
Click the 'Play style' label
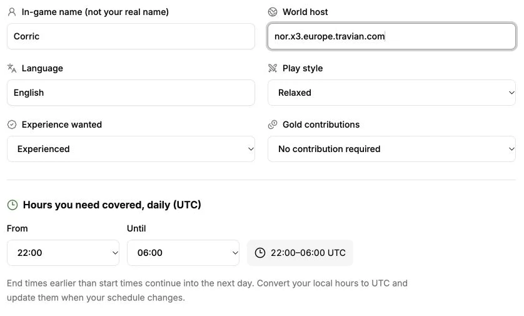(303, 68)
